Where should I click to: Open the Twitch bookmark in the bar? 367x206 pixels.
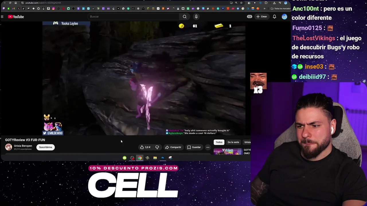tap(3, 9)
